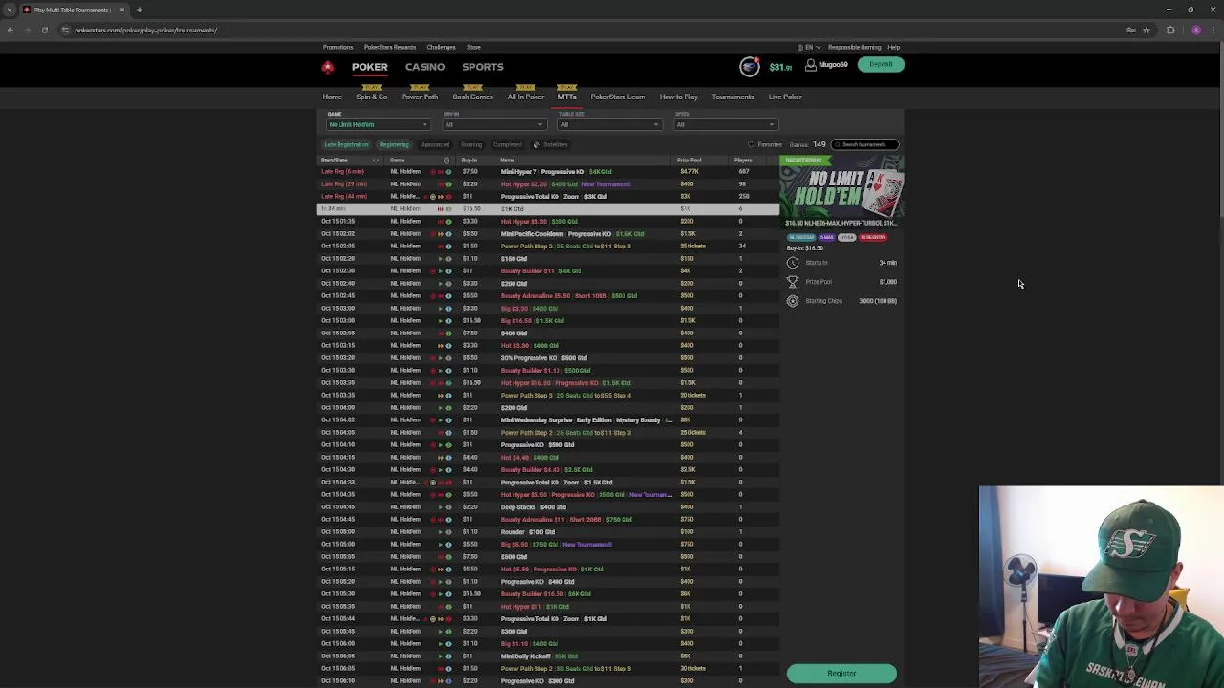Viewport: 1224px width, 688px height.
Task: Select the POKER main tab
Action: click(x=369, y=67)
